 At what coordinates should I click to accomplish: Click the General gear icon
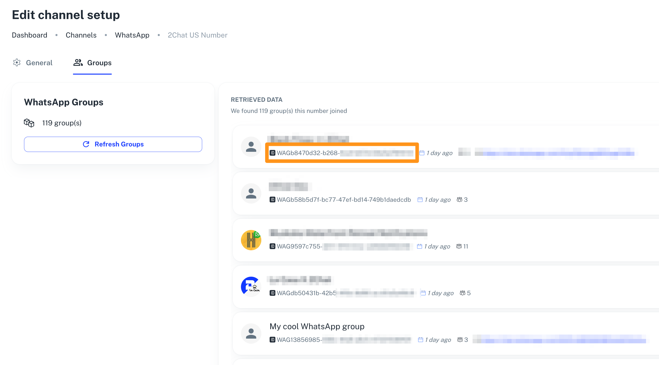tap(17, 62)
